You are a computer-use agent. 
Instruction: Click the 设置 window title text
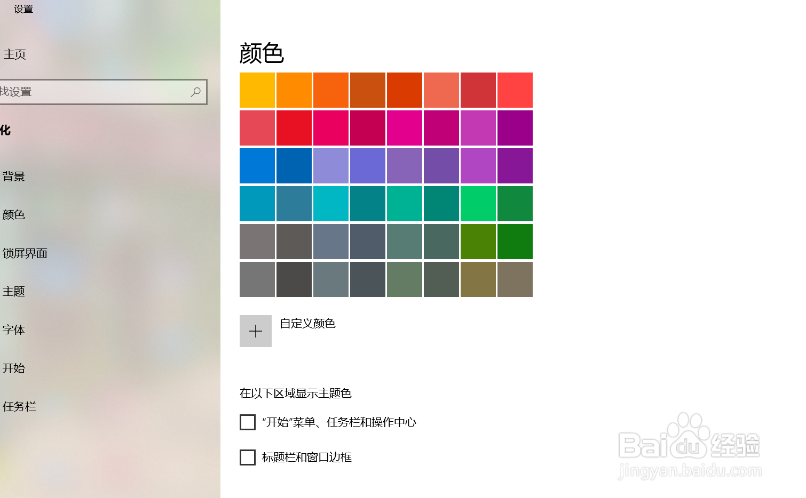[x=23, y=9]
